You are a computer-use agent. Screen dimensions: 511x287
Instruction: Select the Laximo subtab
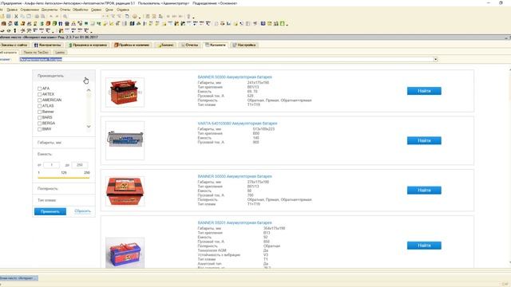[x=60, y=53]
